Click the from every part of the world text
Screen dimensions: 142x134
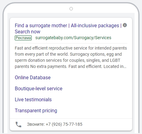tap(41, 54)
